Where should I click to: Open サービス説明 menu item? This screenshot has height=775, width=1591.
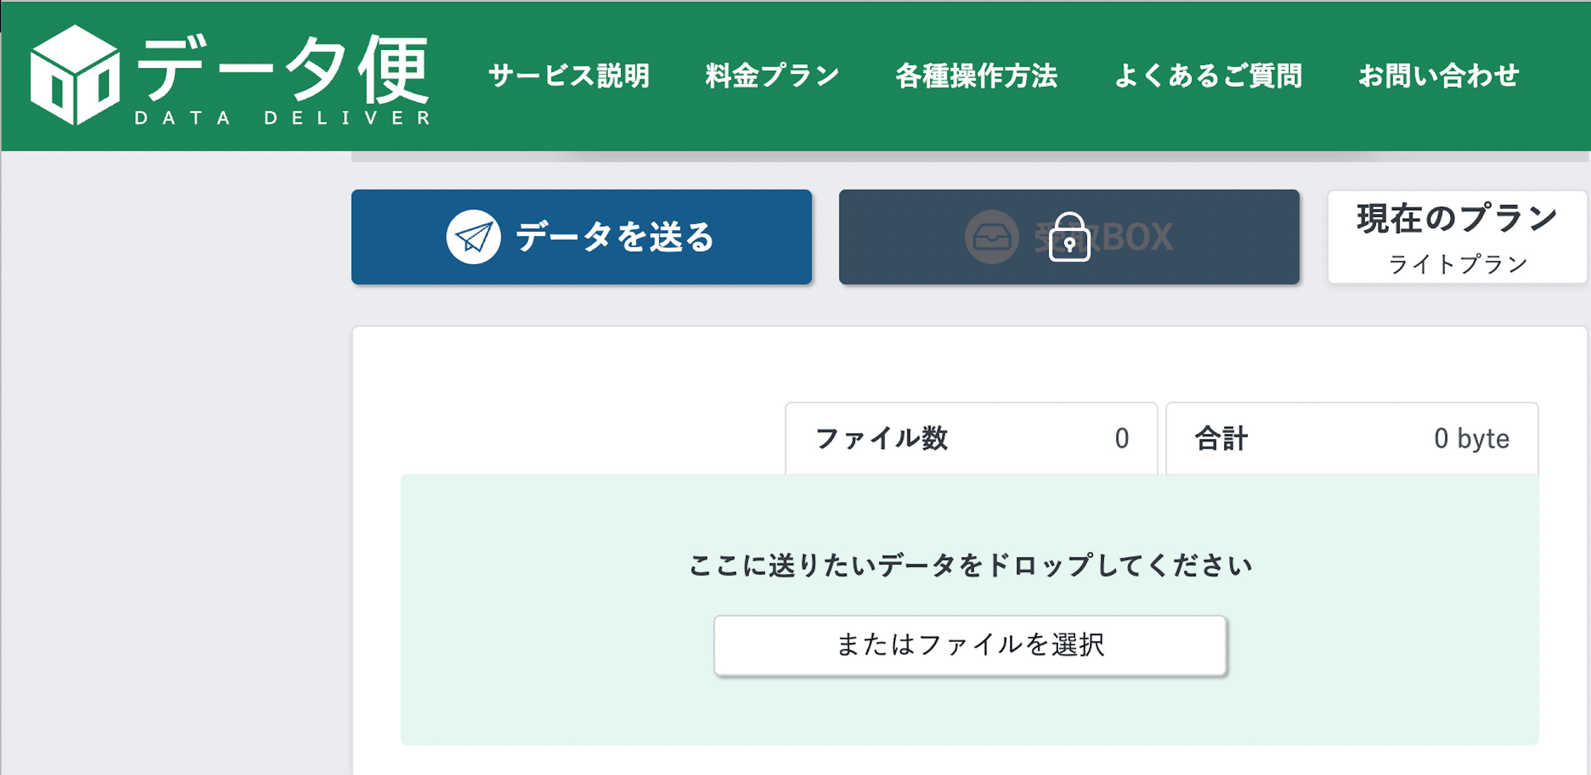point(568,76)
